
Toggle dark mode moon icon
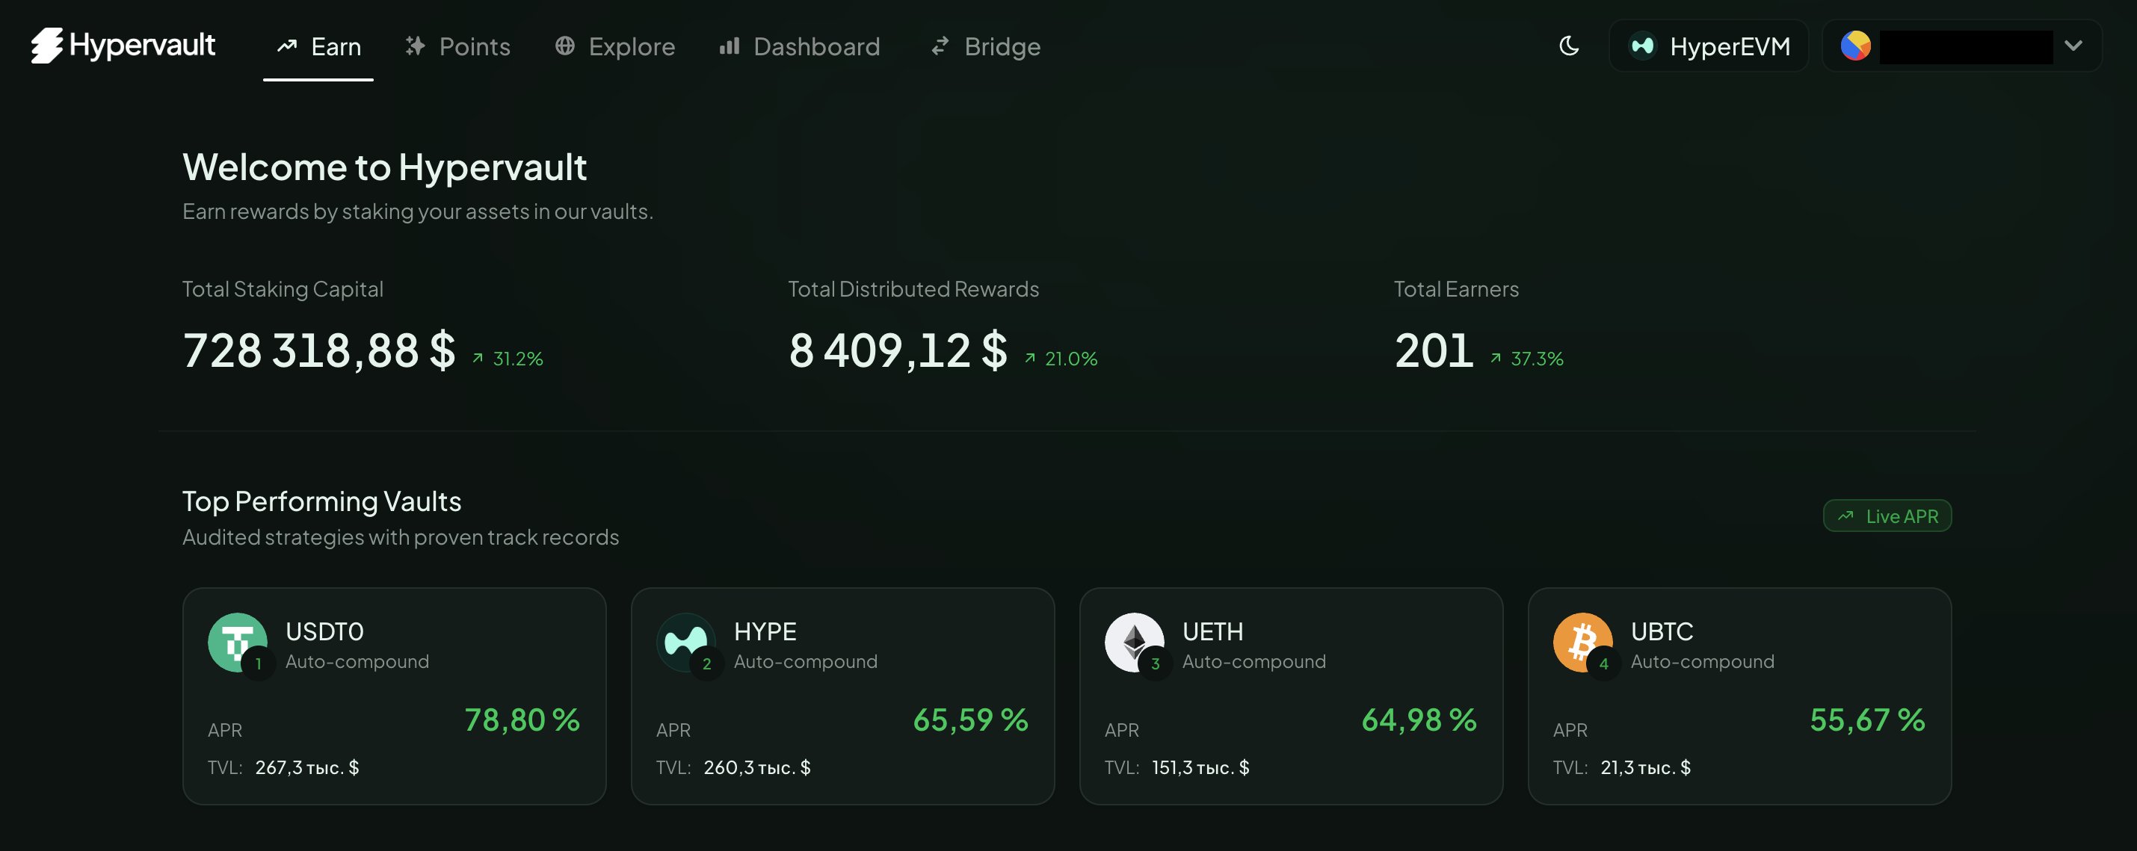click(x=1568, y=46)
